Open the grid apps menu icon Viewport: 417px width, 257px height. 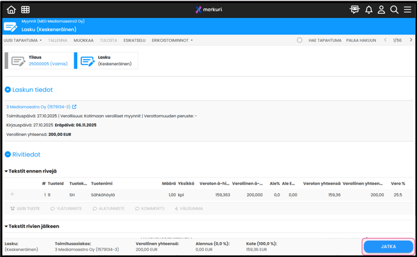click(26, 10)
